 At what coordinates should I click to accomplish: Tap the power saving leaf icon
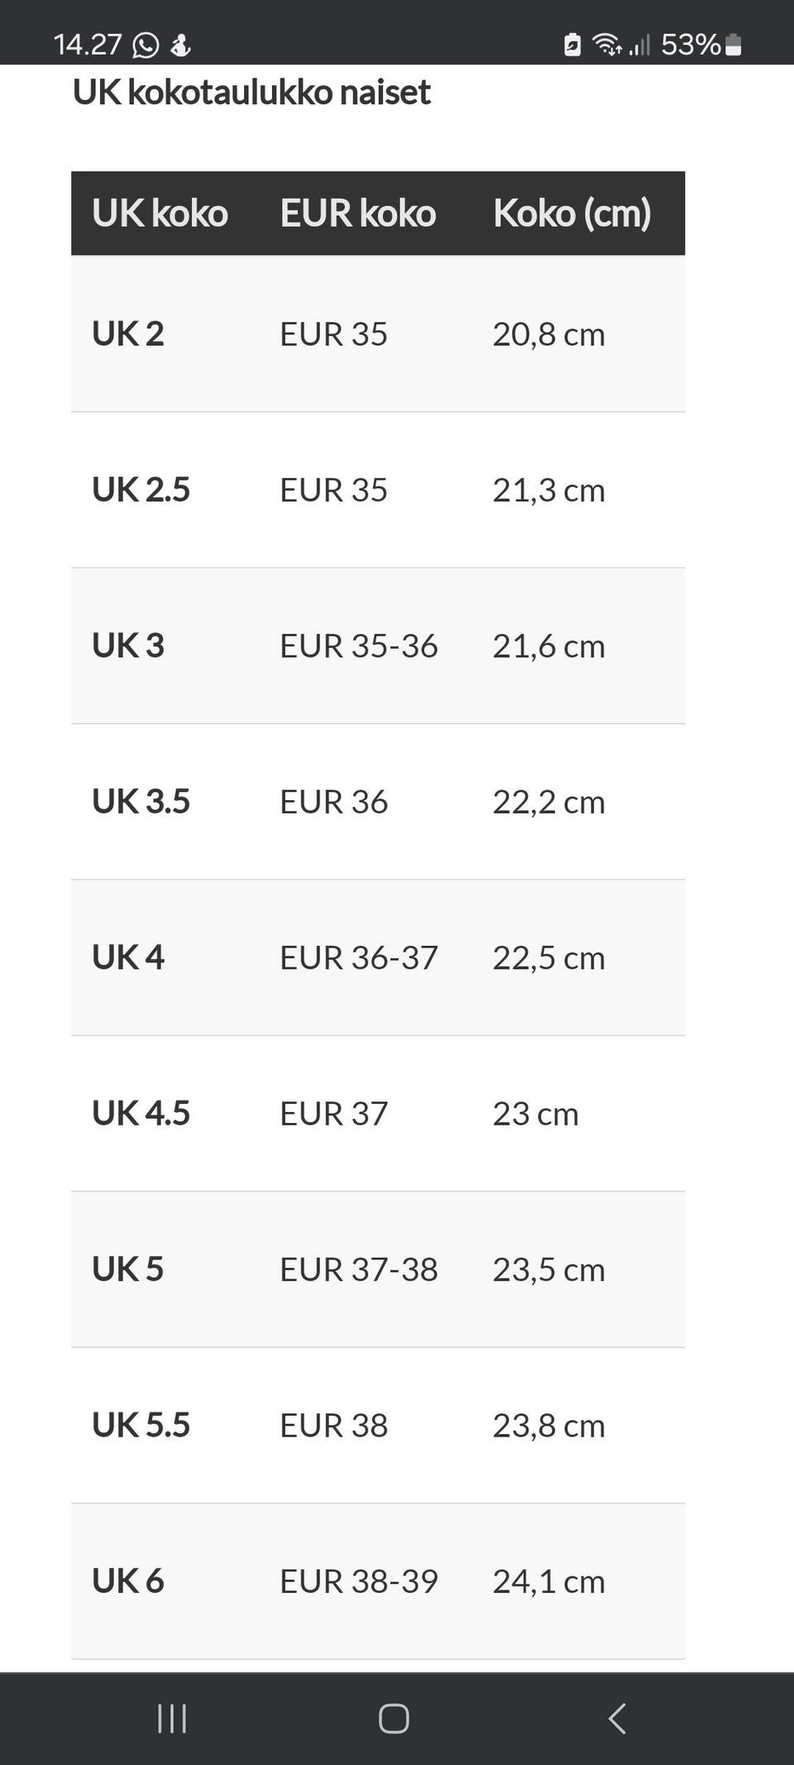(572, 45)
